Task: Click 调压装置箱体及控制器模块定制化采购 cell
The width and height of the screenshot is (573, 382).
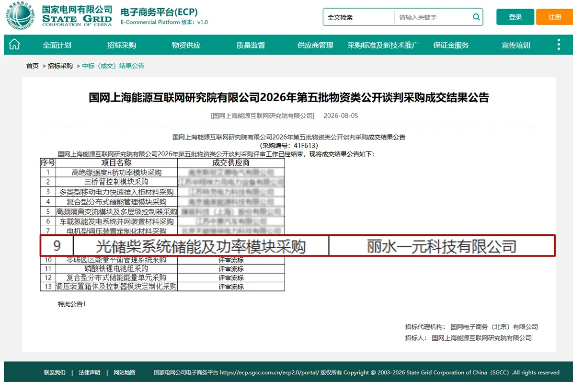Action: click(x=116, y=287)
